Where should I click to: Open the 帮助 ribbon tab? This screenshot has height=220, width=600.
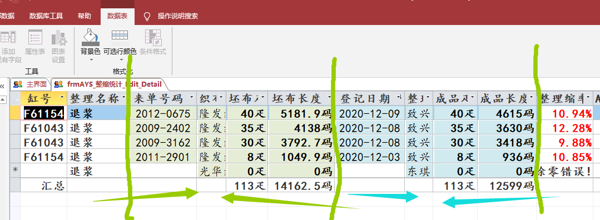pyautogui.click(x=84, y=16)
